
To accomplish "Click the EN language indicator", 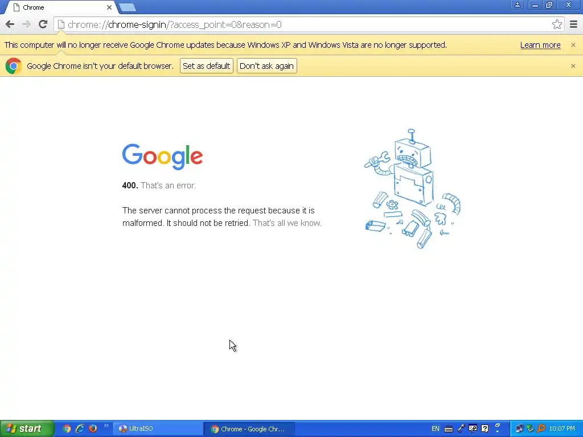I will click(435, 428).
